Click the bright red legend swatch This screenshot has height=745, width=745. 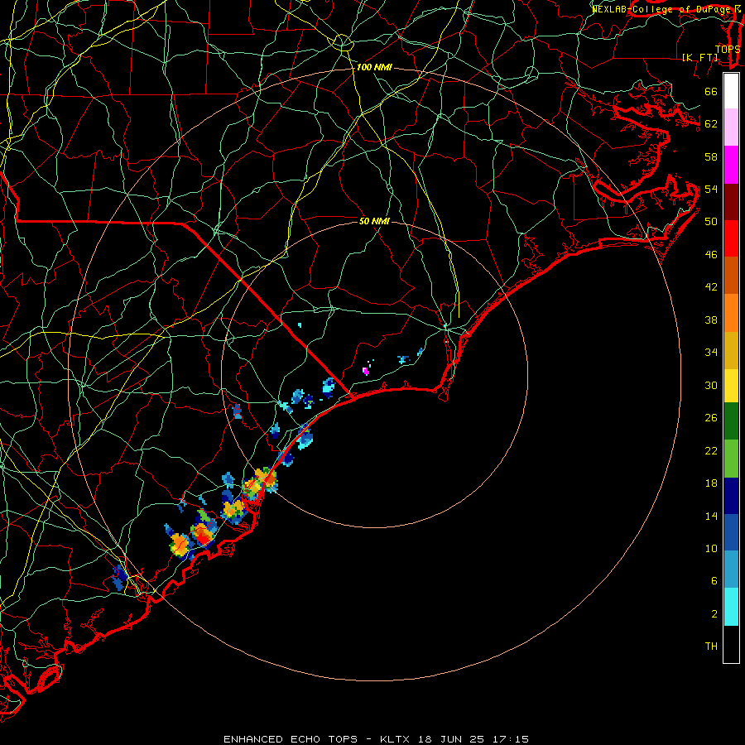731,238
